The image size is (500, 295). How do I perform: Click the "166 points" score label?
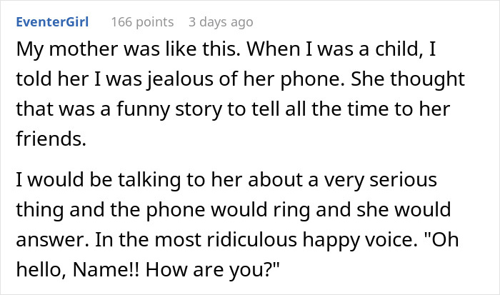(142, 23)
